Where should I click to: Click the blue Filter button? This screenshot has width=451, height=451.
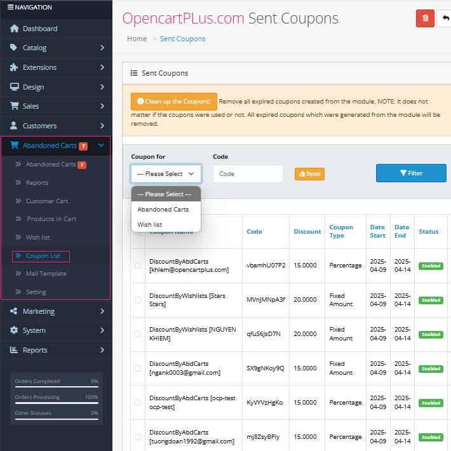point(411,173)
